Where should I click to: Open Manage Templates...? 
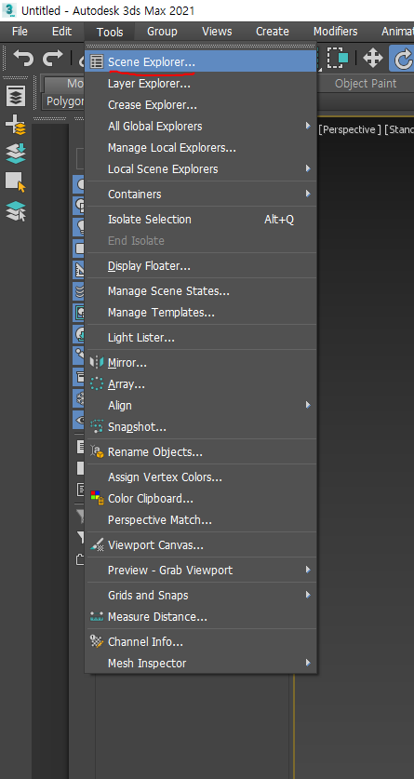coord(201,313)
